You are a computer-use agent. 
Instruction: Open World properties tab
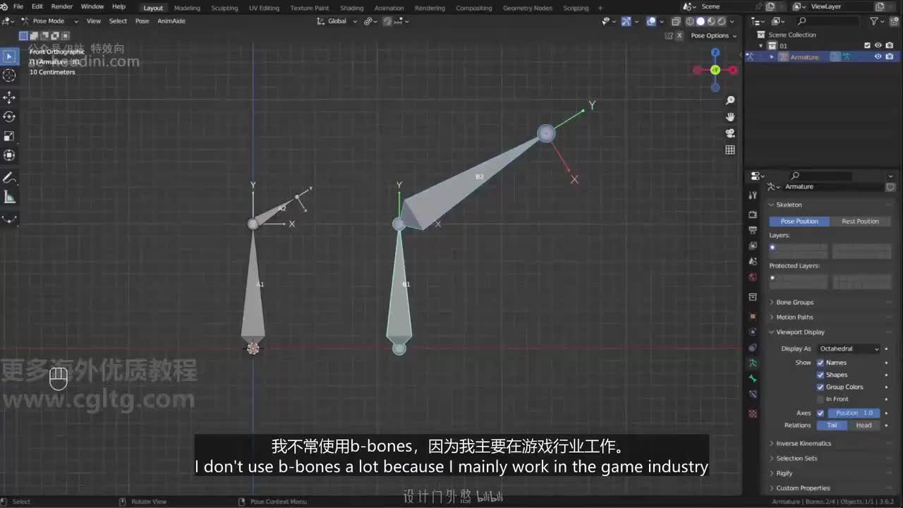tap(753, 277)
